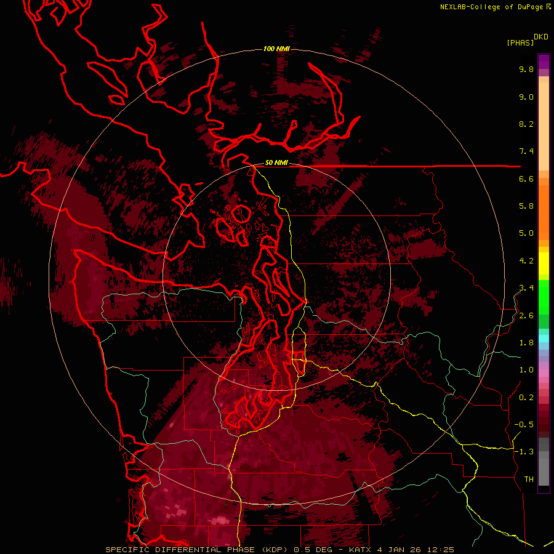Screen dimensions: 554x554
Task: Select the 9.0 value on color scale
Action: (x=526, y=97)
